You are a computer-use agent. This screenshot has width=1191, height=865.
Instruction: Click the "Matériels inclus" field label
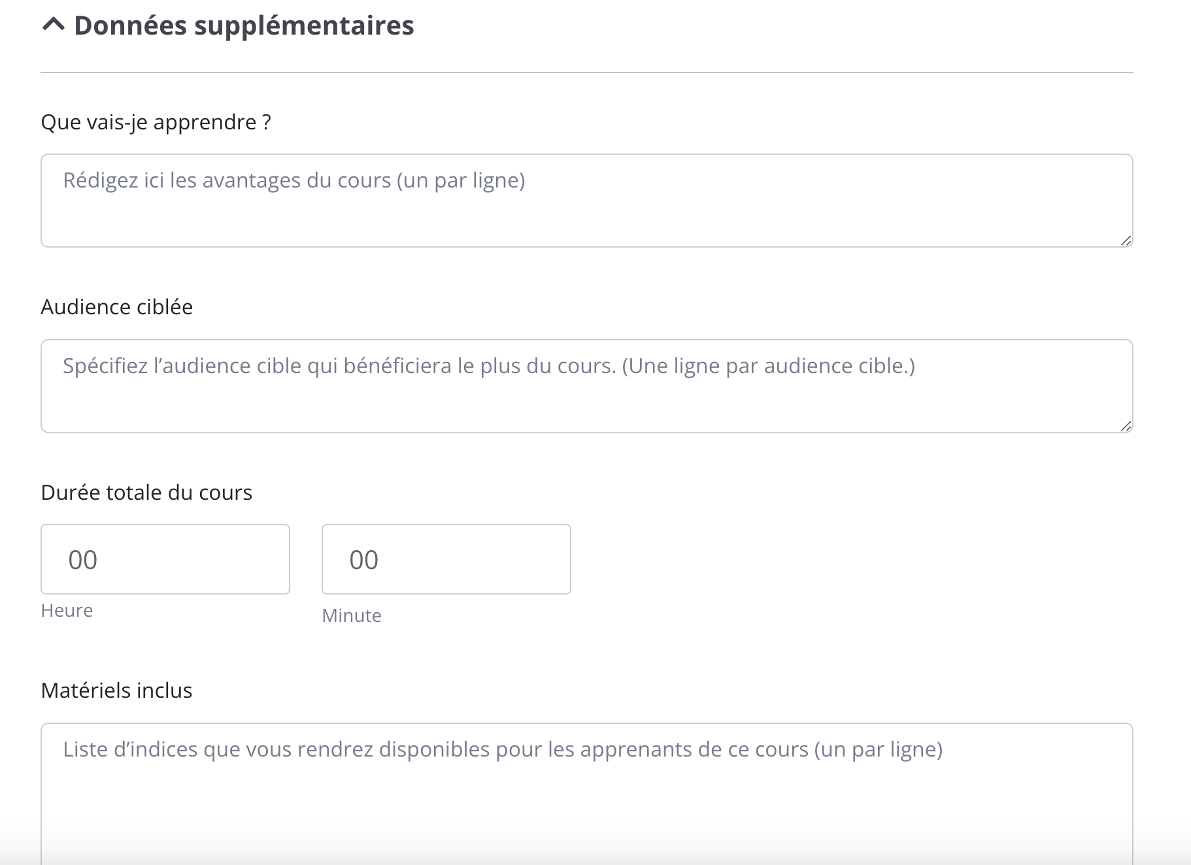pos(116,691)
